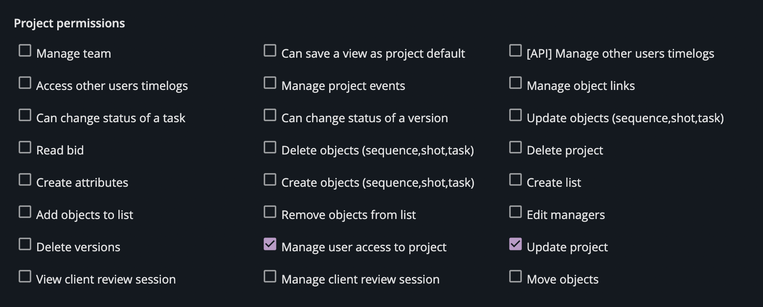This screenshot has width=763, height=307.
Task: Enable Manage project events checkbox
Action: coord(270,83)
